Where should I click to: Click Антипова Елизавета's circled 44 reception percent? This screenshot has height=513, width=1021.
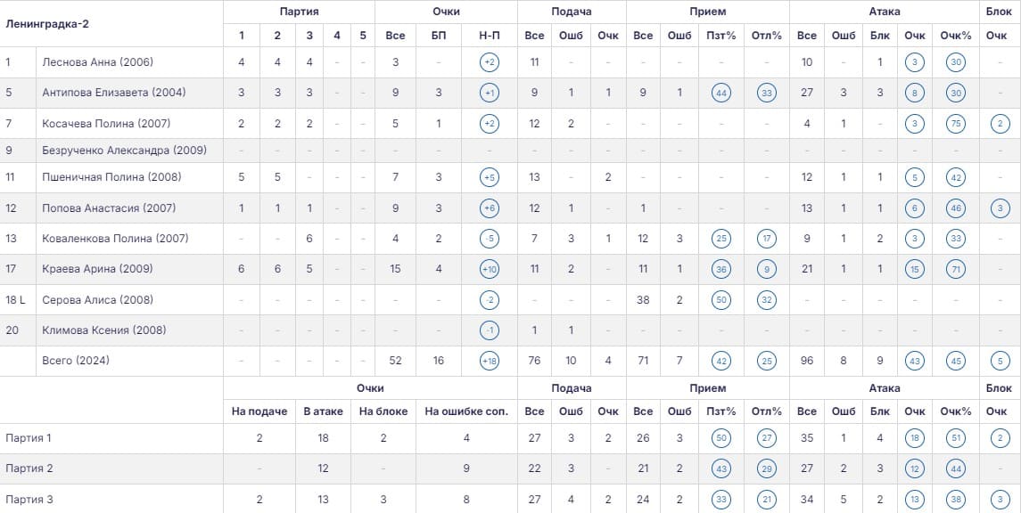[x=720, y=93]
